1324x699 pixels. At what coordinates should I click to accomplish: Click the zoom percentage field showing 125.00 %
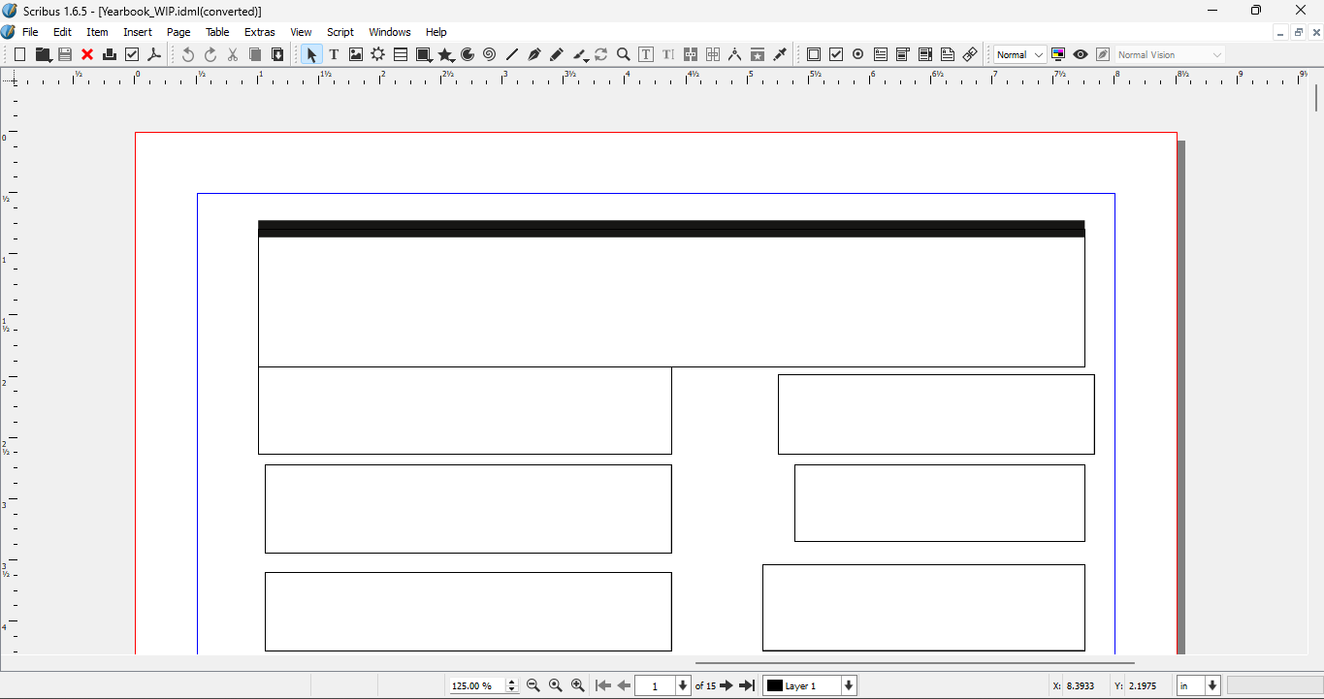pyautogui.click(x=477, y=686)
